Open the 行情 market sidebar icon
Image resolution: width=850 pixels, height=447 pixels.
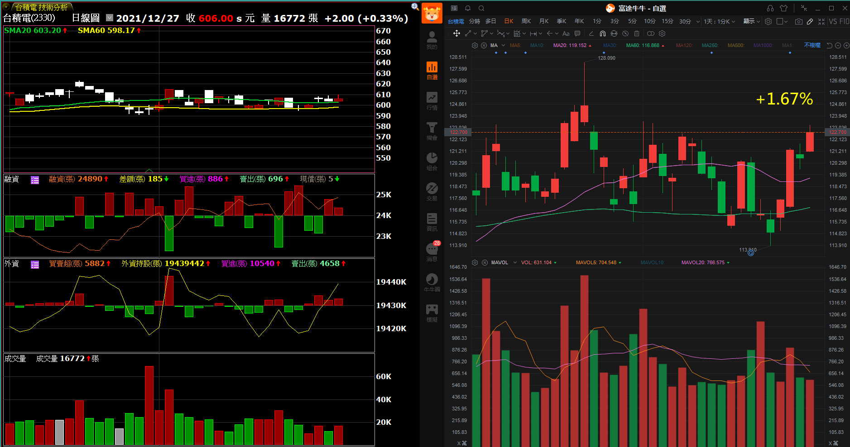click(x=432, y=100)
